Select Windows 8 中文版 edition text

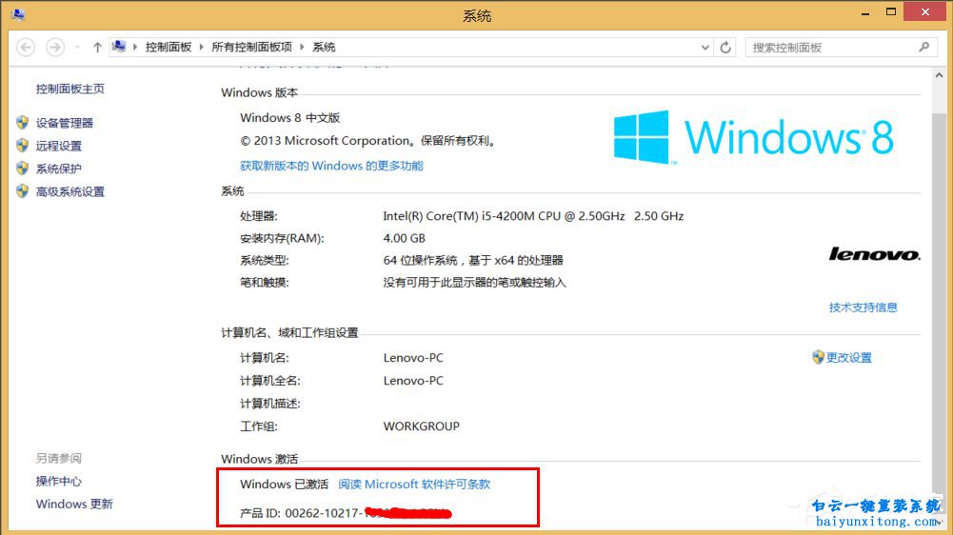point(290,118)
